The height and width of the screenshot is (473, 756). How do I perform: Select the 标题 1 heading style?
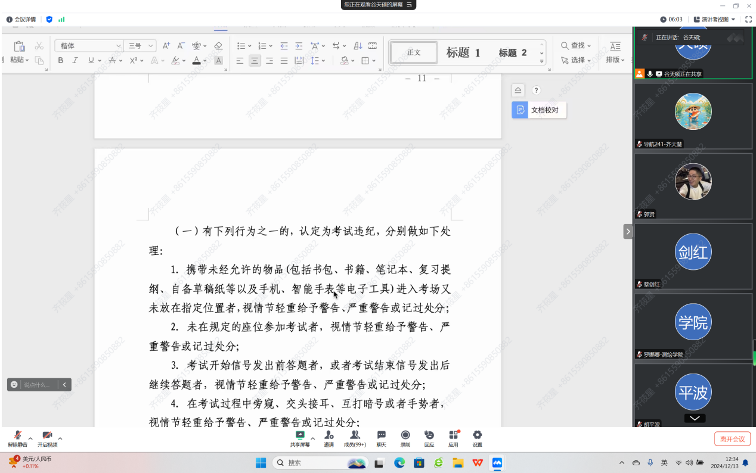(x=463, y=53)
